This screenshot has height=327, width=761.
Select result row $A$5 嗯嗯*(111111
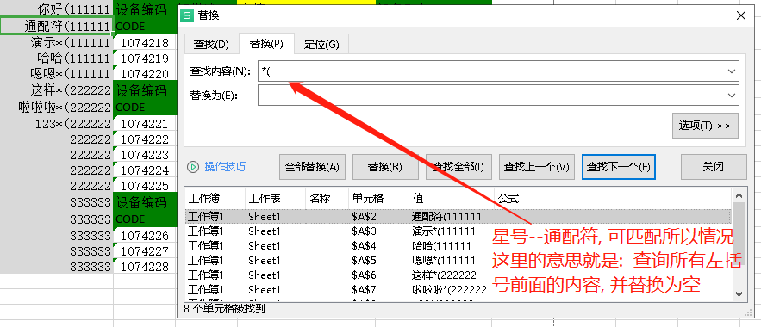(x=458, y=260)
